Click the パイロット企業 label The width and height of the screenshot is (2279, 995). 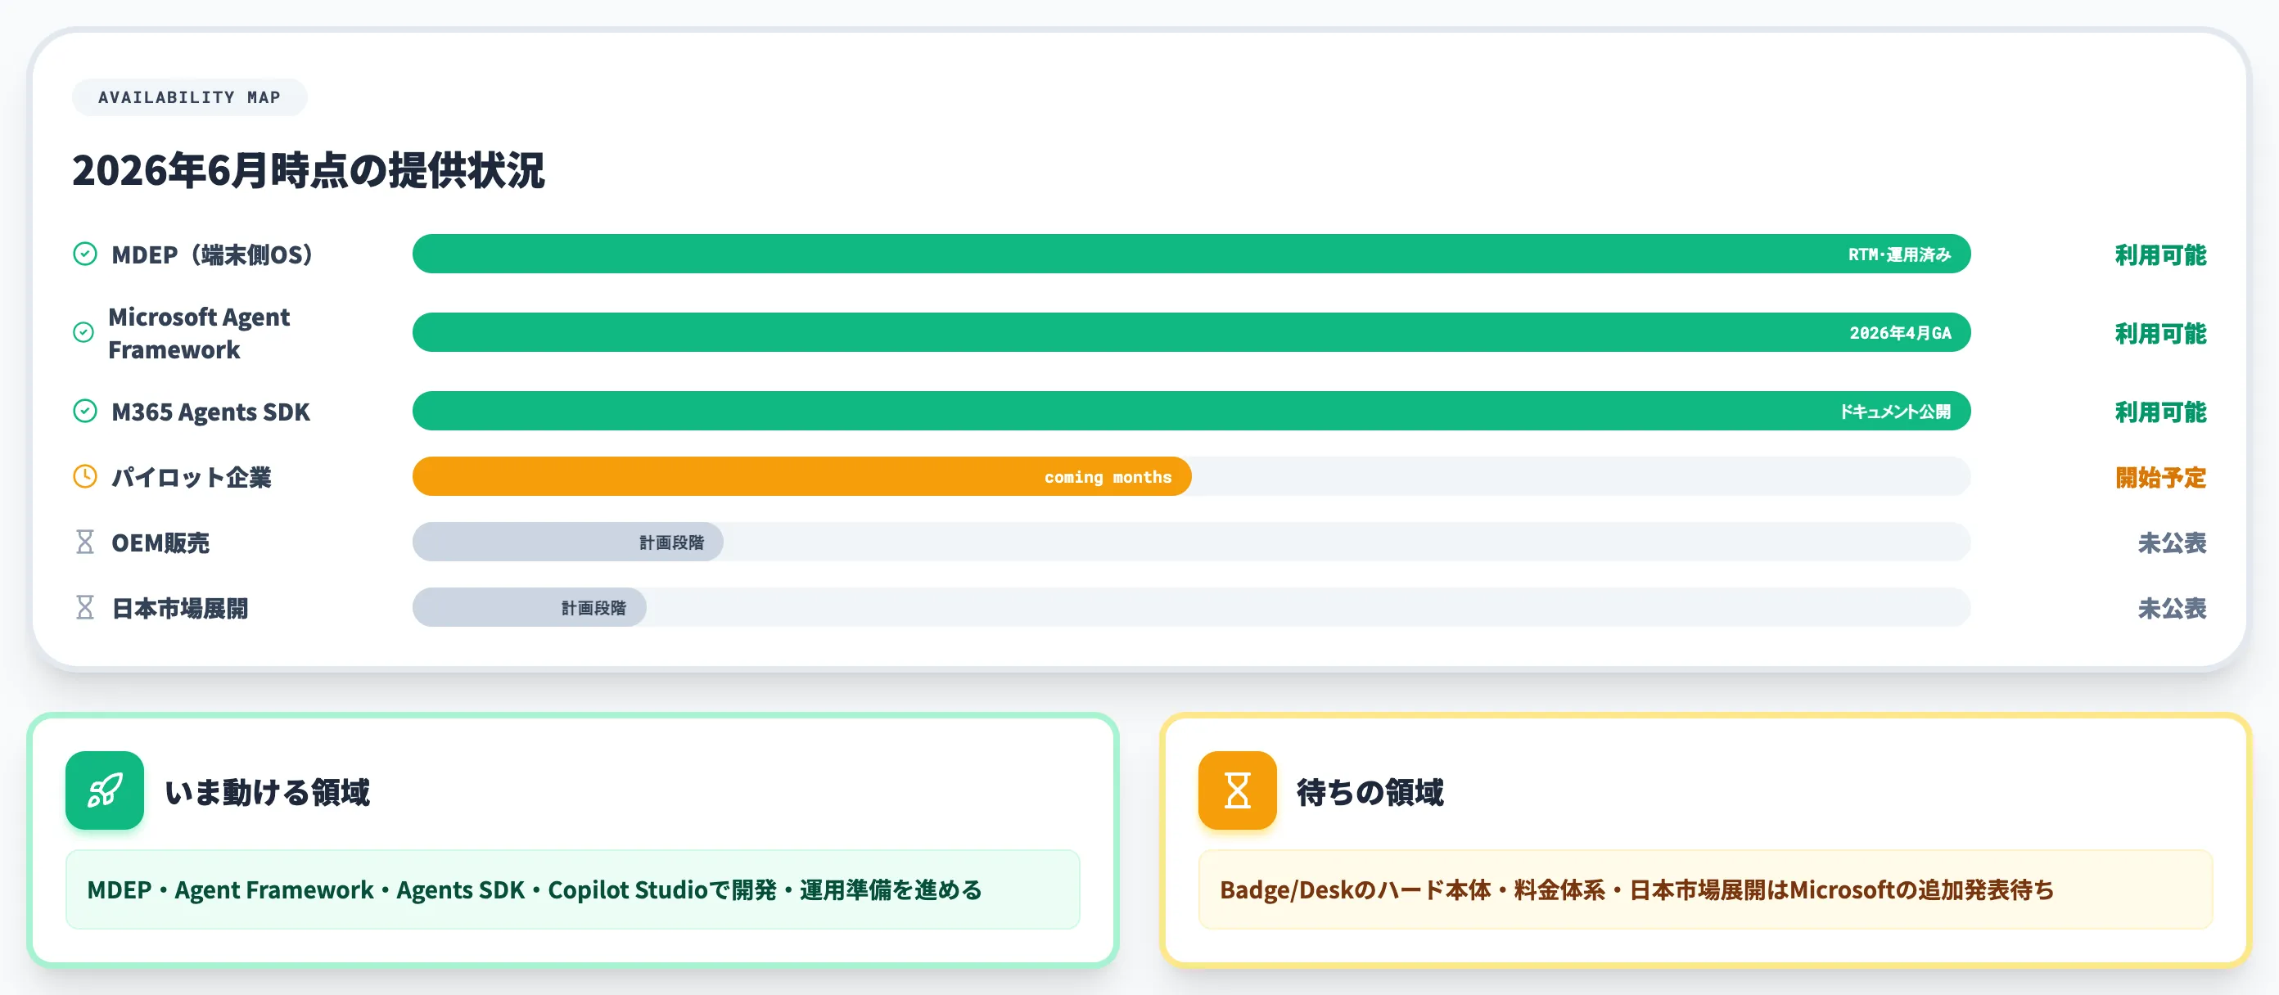(191, 478)
